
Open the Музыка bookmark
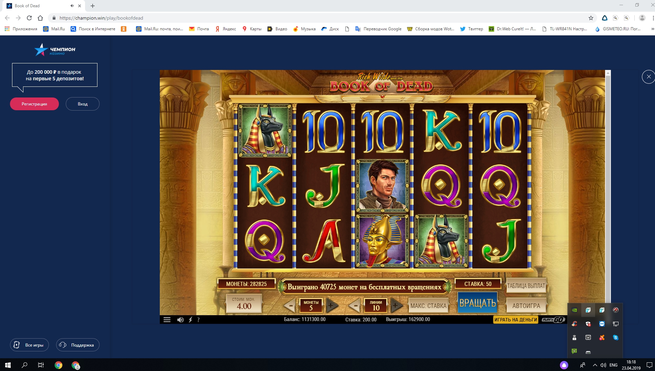click(x=304, y=29)
